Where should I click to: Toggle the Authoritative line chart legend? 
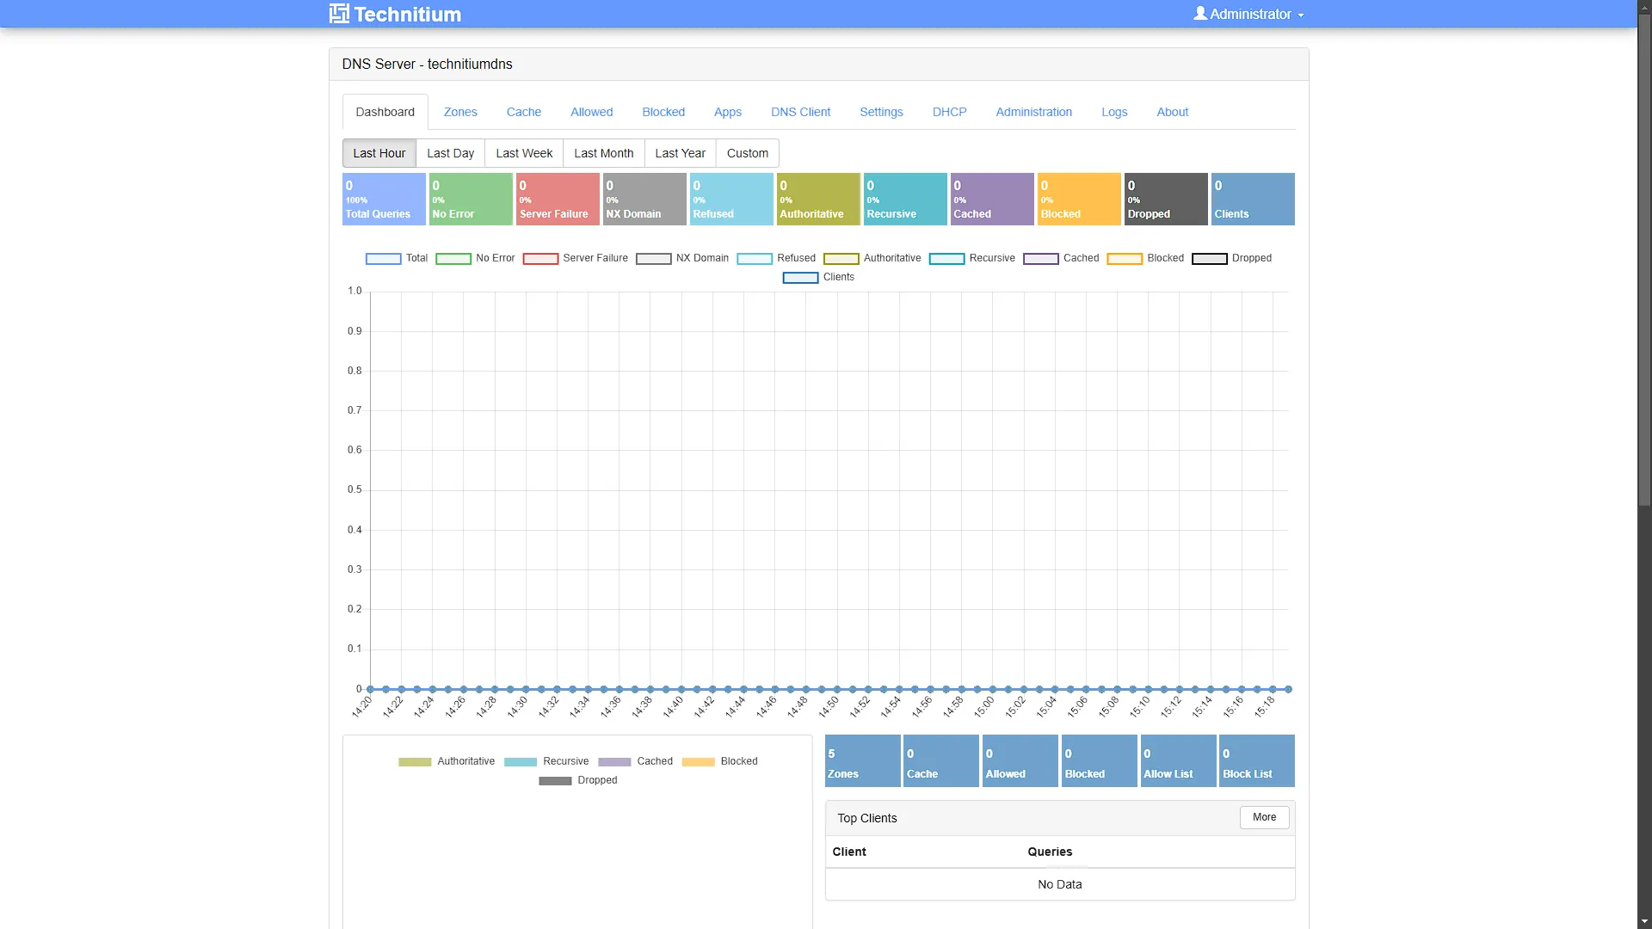(872, 258)
